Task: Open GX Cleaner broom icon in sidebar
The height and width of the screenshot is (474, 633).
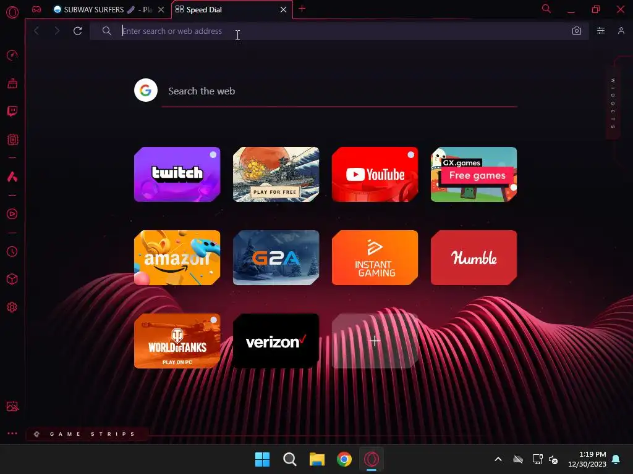Action: pyautogui.click(x=12, y=83)
